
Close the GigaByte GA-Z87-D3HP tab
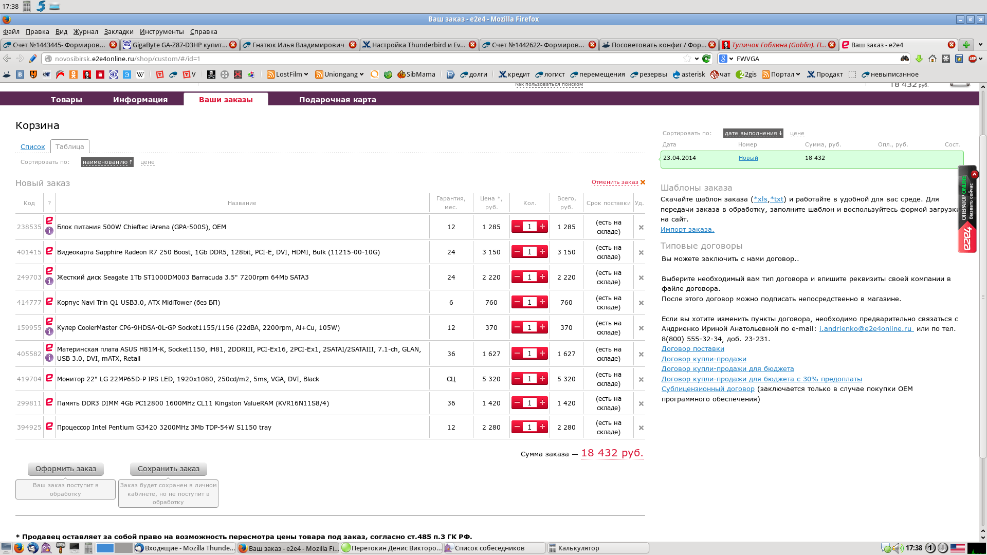[x=233, y=45]
